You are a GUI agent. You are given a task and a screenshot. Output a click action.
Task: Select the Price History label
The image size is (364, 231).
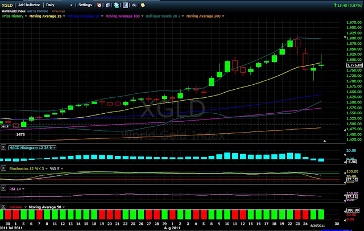coord(13,16)
